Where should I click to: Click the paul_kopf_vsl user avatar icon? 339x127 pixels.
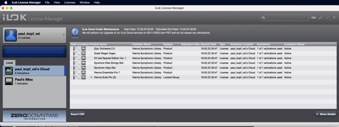click(11, 35)
